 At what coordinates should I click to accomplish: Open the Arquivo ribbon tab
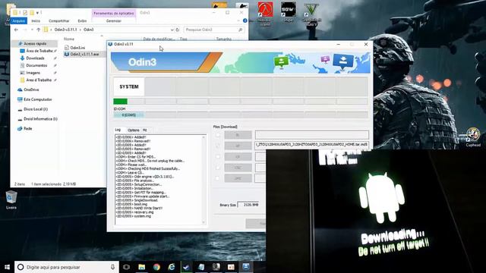click(x=18, y=20)
